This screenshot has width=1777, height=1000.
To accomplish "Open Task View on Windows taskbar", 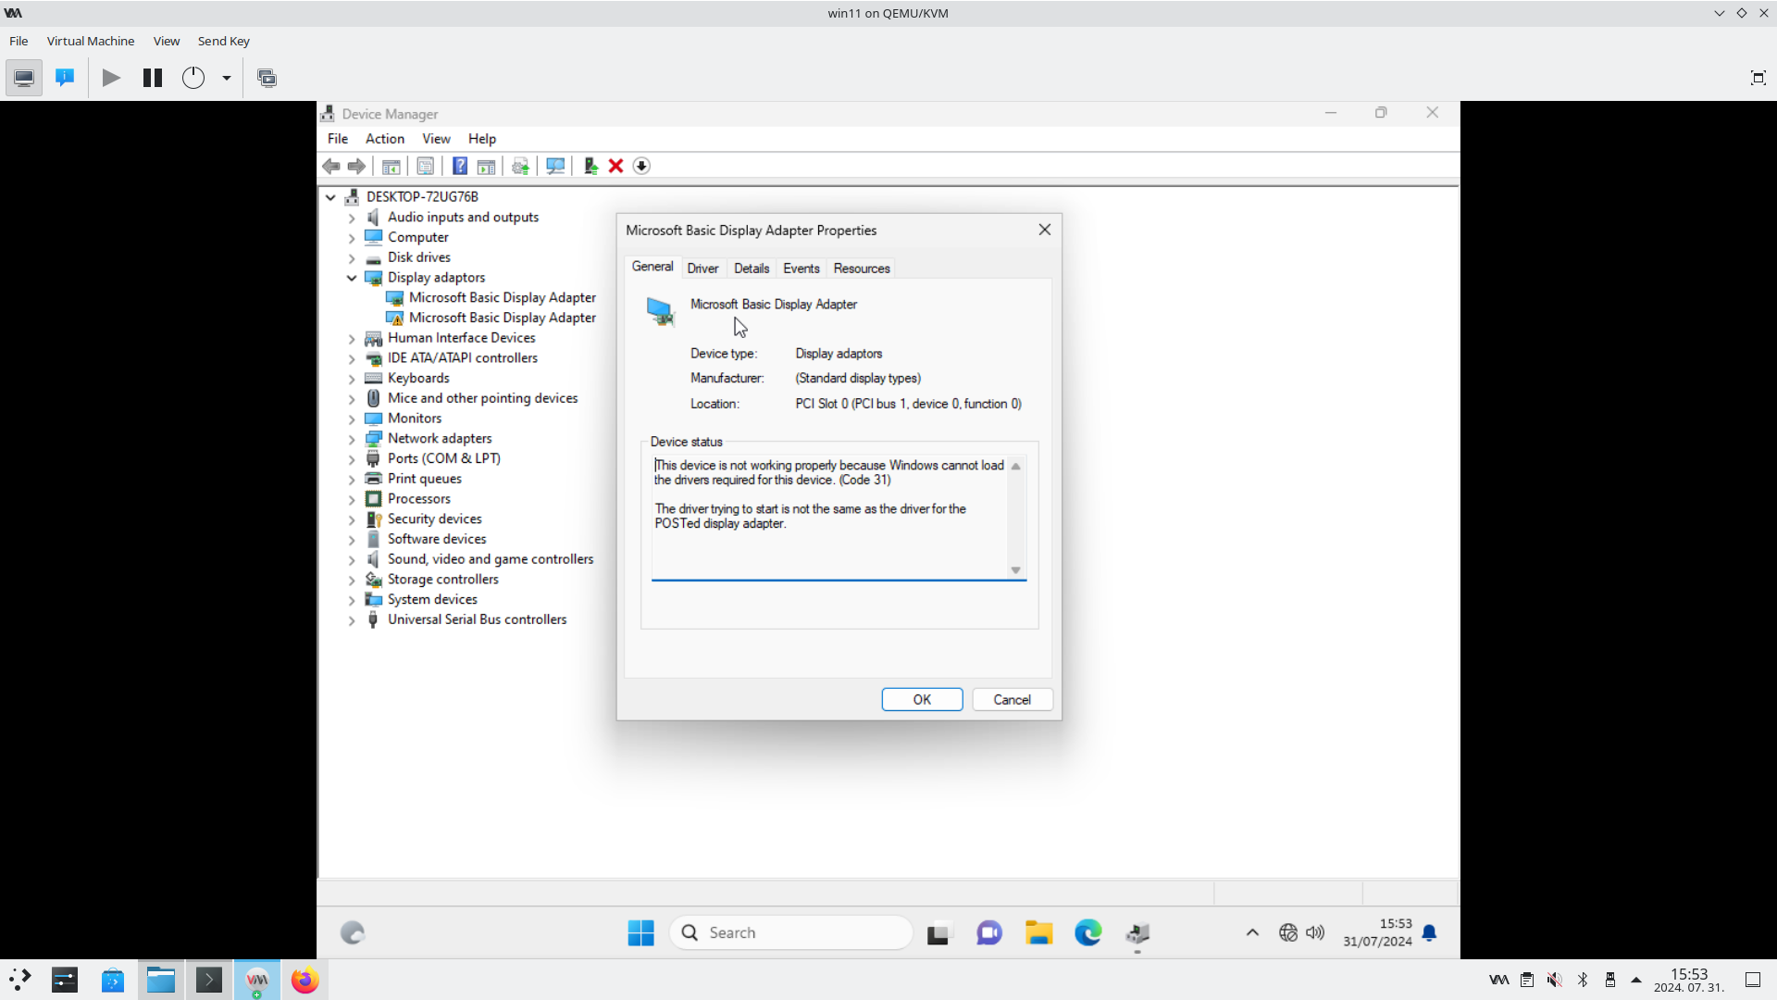I will coord(938,932).
